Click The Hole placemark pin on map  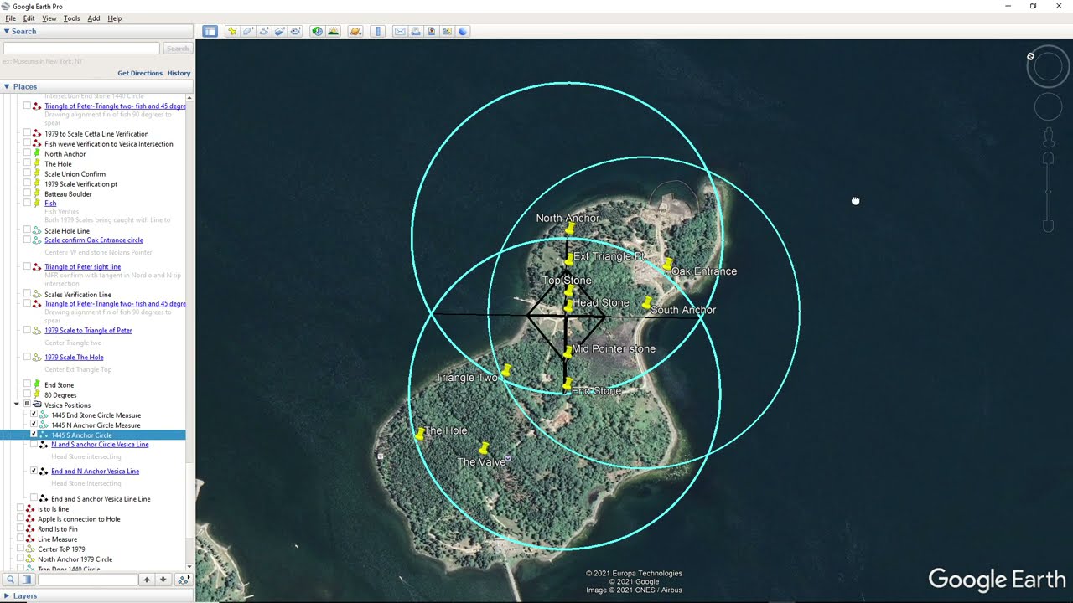tap(419, 434)
